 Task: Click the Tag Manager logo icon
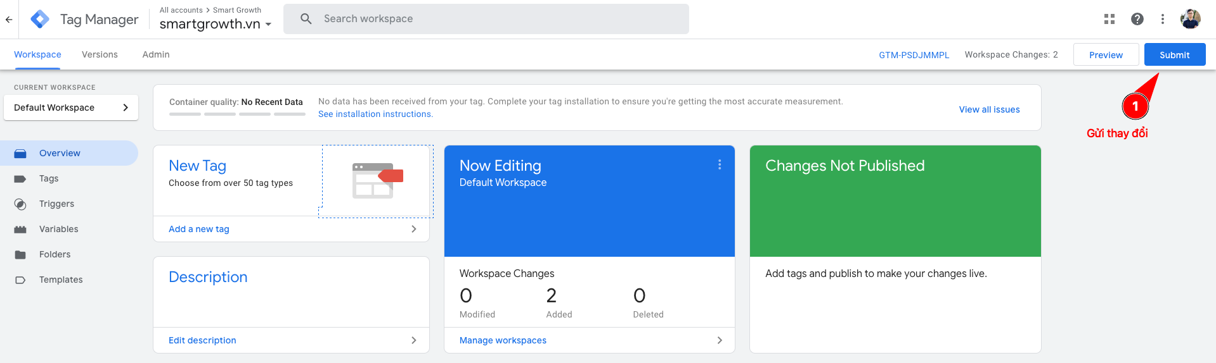[40, 19]
